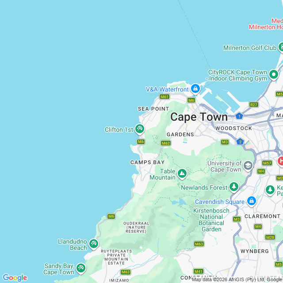Click the Cape Town city label

click(x=199, y=117)
